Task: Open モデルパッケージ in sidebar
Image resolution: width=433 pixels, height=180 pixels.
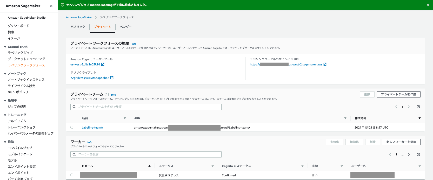Action: click(20, 154)
